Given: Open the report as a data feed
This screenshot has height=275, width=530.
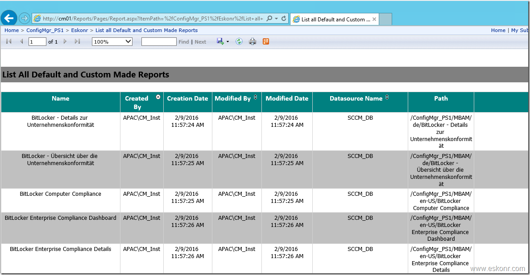Looking at the screenshot, I should click(x=265, y=41).
